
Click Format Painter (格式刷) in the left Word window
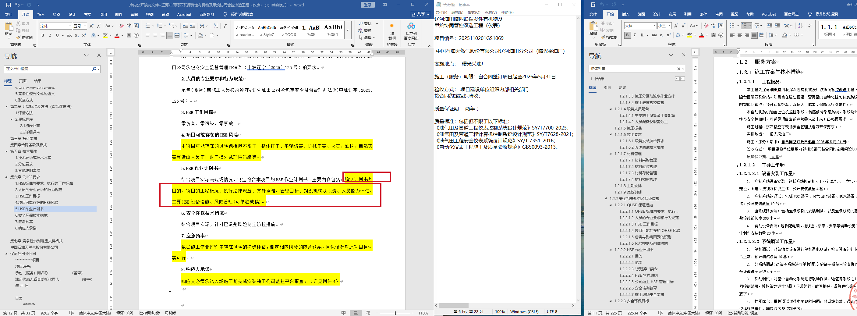click(x=24, y=37)
